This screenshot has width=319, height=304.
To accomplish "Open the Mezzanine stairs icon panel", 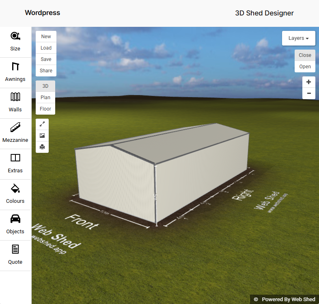I will [15, 133].
